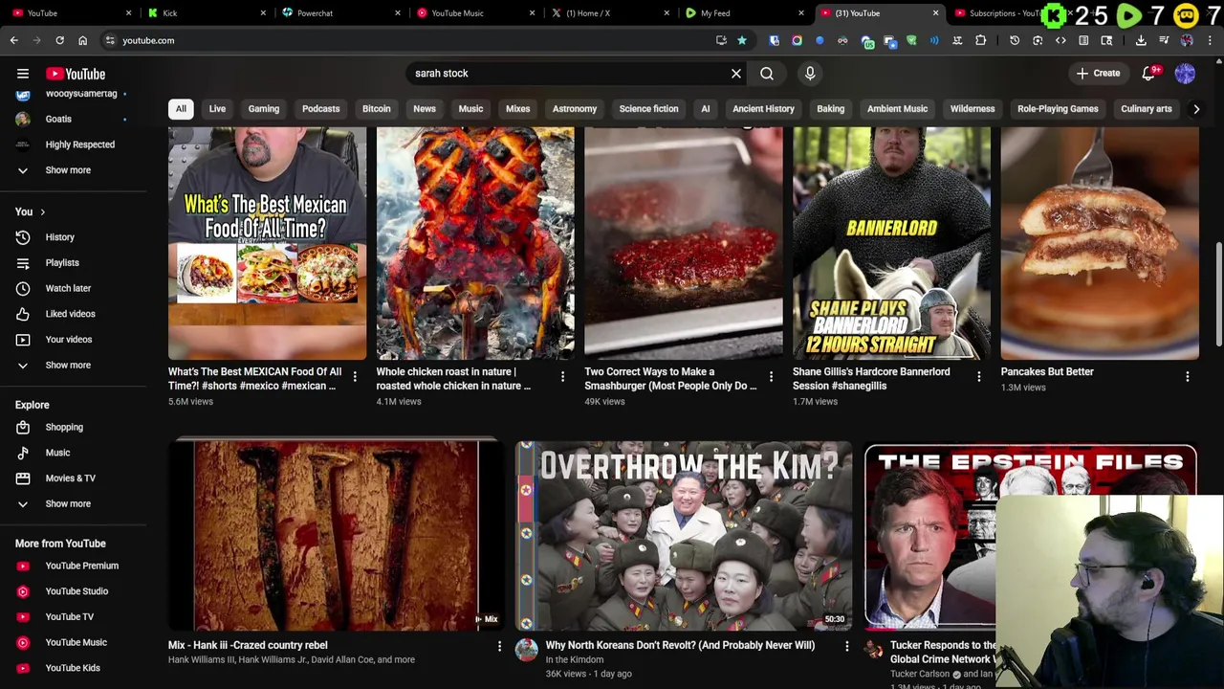Viewport: 1224px width, 689px height.
Task: Open the notifications bell
Action: tap(1148, 74)
